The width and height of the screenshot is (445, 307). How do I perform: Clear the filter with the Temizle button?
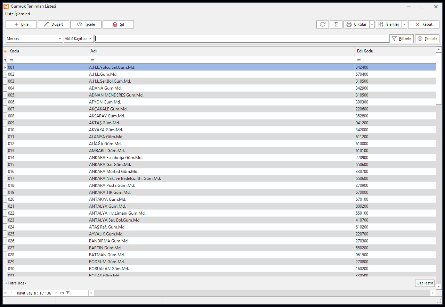pyautogui.click(x=427, y=39)
